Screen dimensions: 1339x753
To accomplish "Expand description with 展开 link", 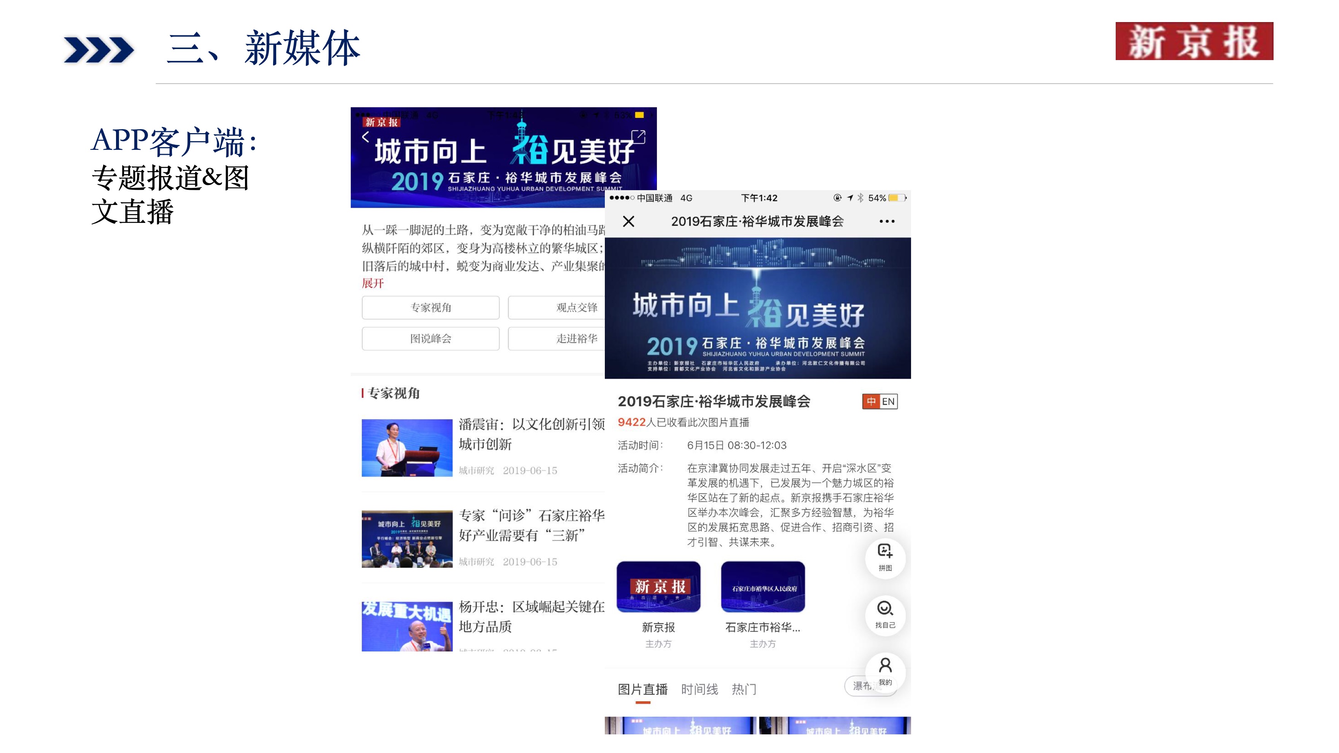I will (373, 284).
